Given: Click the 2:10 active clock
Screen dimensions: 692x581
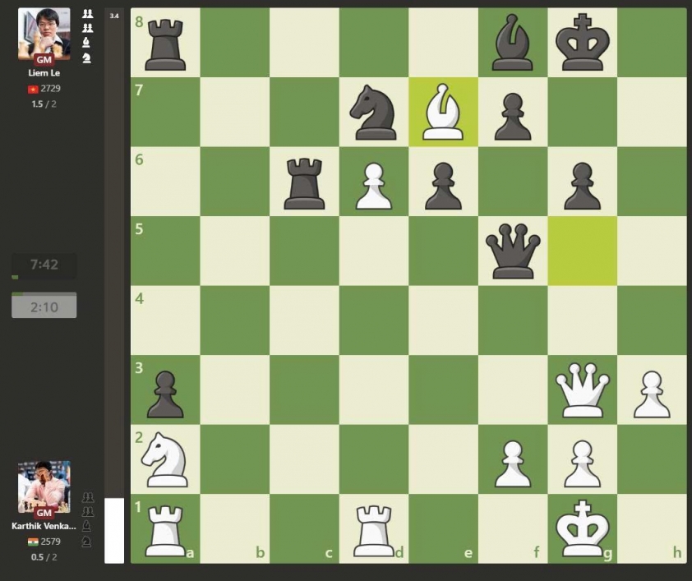Looking at the screenshot, I should point(44,307).
